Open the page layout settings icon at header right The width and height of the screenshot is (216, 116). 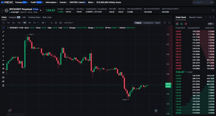[x=213, y=10]
